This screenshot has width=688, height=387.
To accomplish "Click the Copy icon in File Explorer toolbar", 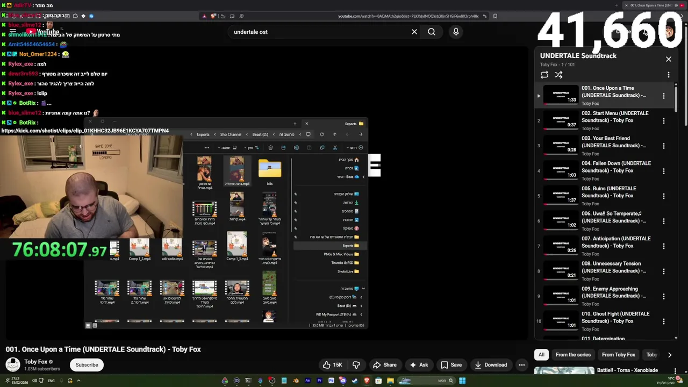I will click(x=322, y=148).
